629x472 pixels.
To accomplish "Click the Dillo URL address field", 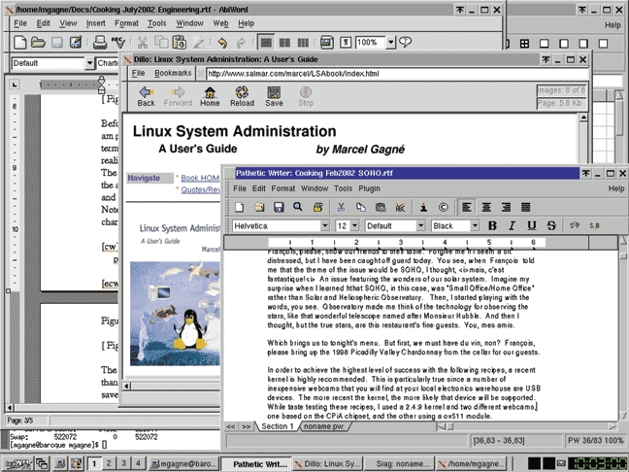I will click(x=388, y=73).
